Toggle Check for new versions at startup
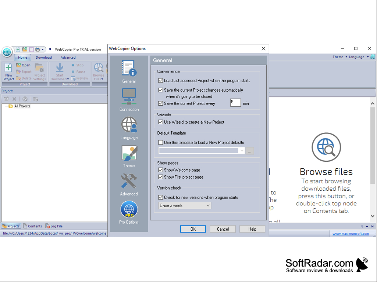377x282 pixels. point(161,197)
